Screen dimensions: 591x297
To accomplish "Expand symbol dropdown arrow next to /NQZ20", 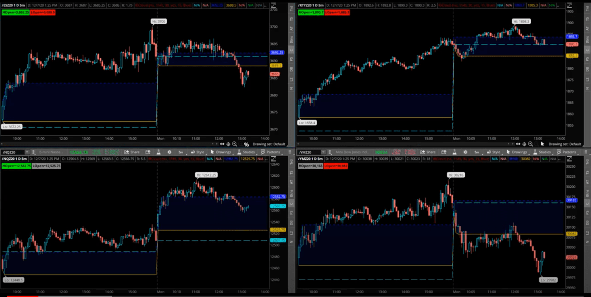I will coord(27,152).
